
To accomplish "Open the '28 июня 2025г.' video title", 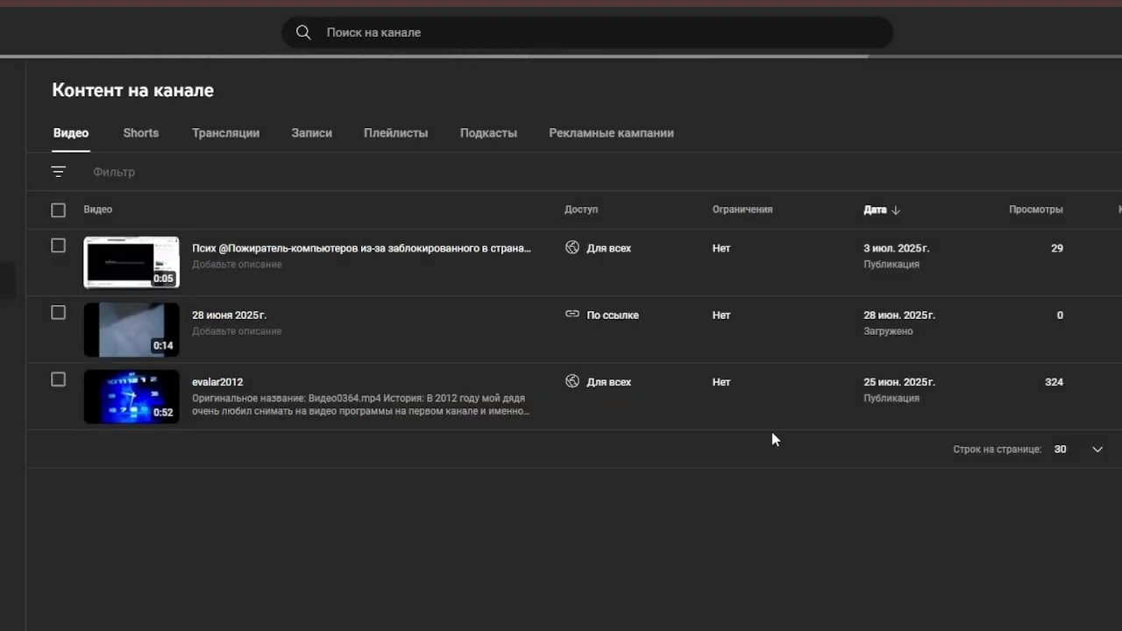I will [229, 315].
